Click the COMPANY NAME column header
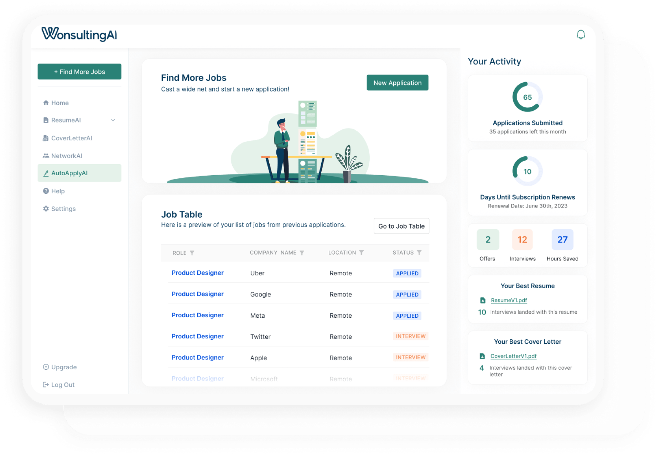This screenshot has height=458, width=660. tap(273, 253)
